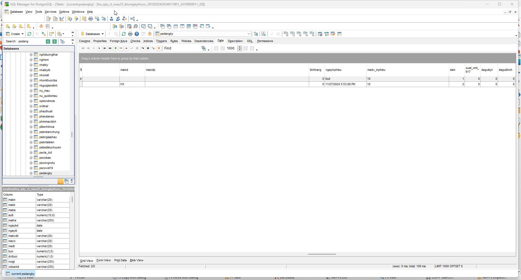Click the psdang search text field
521x280 pixels.
[31, 42]
